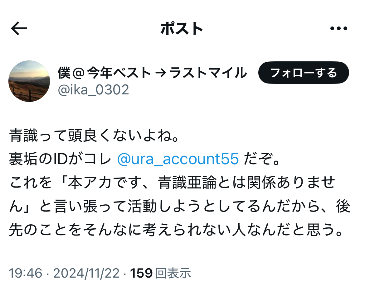The image size is (365, 291).
Task: Tap the text 裏垢のIDがコレ
Action: click(60, 159)
